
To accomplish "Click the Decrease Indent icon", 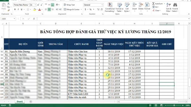I will (x=57, y=9).
